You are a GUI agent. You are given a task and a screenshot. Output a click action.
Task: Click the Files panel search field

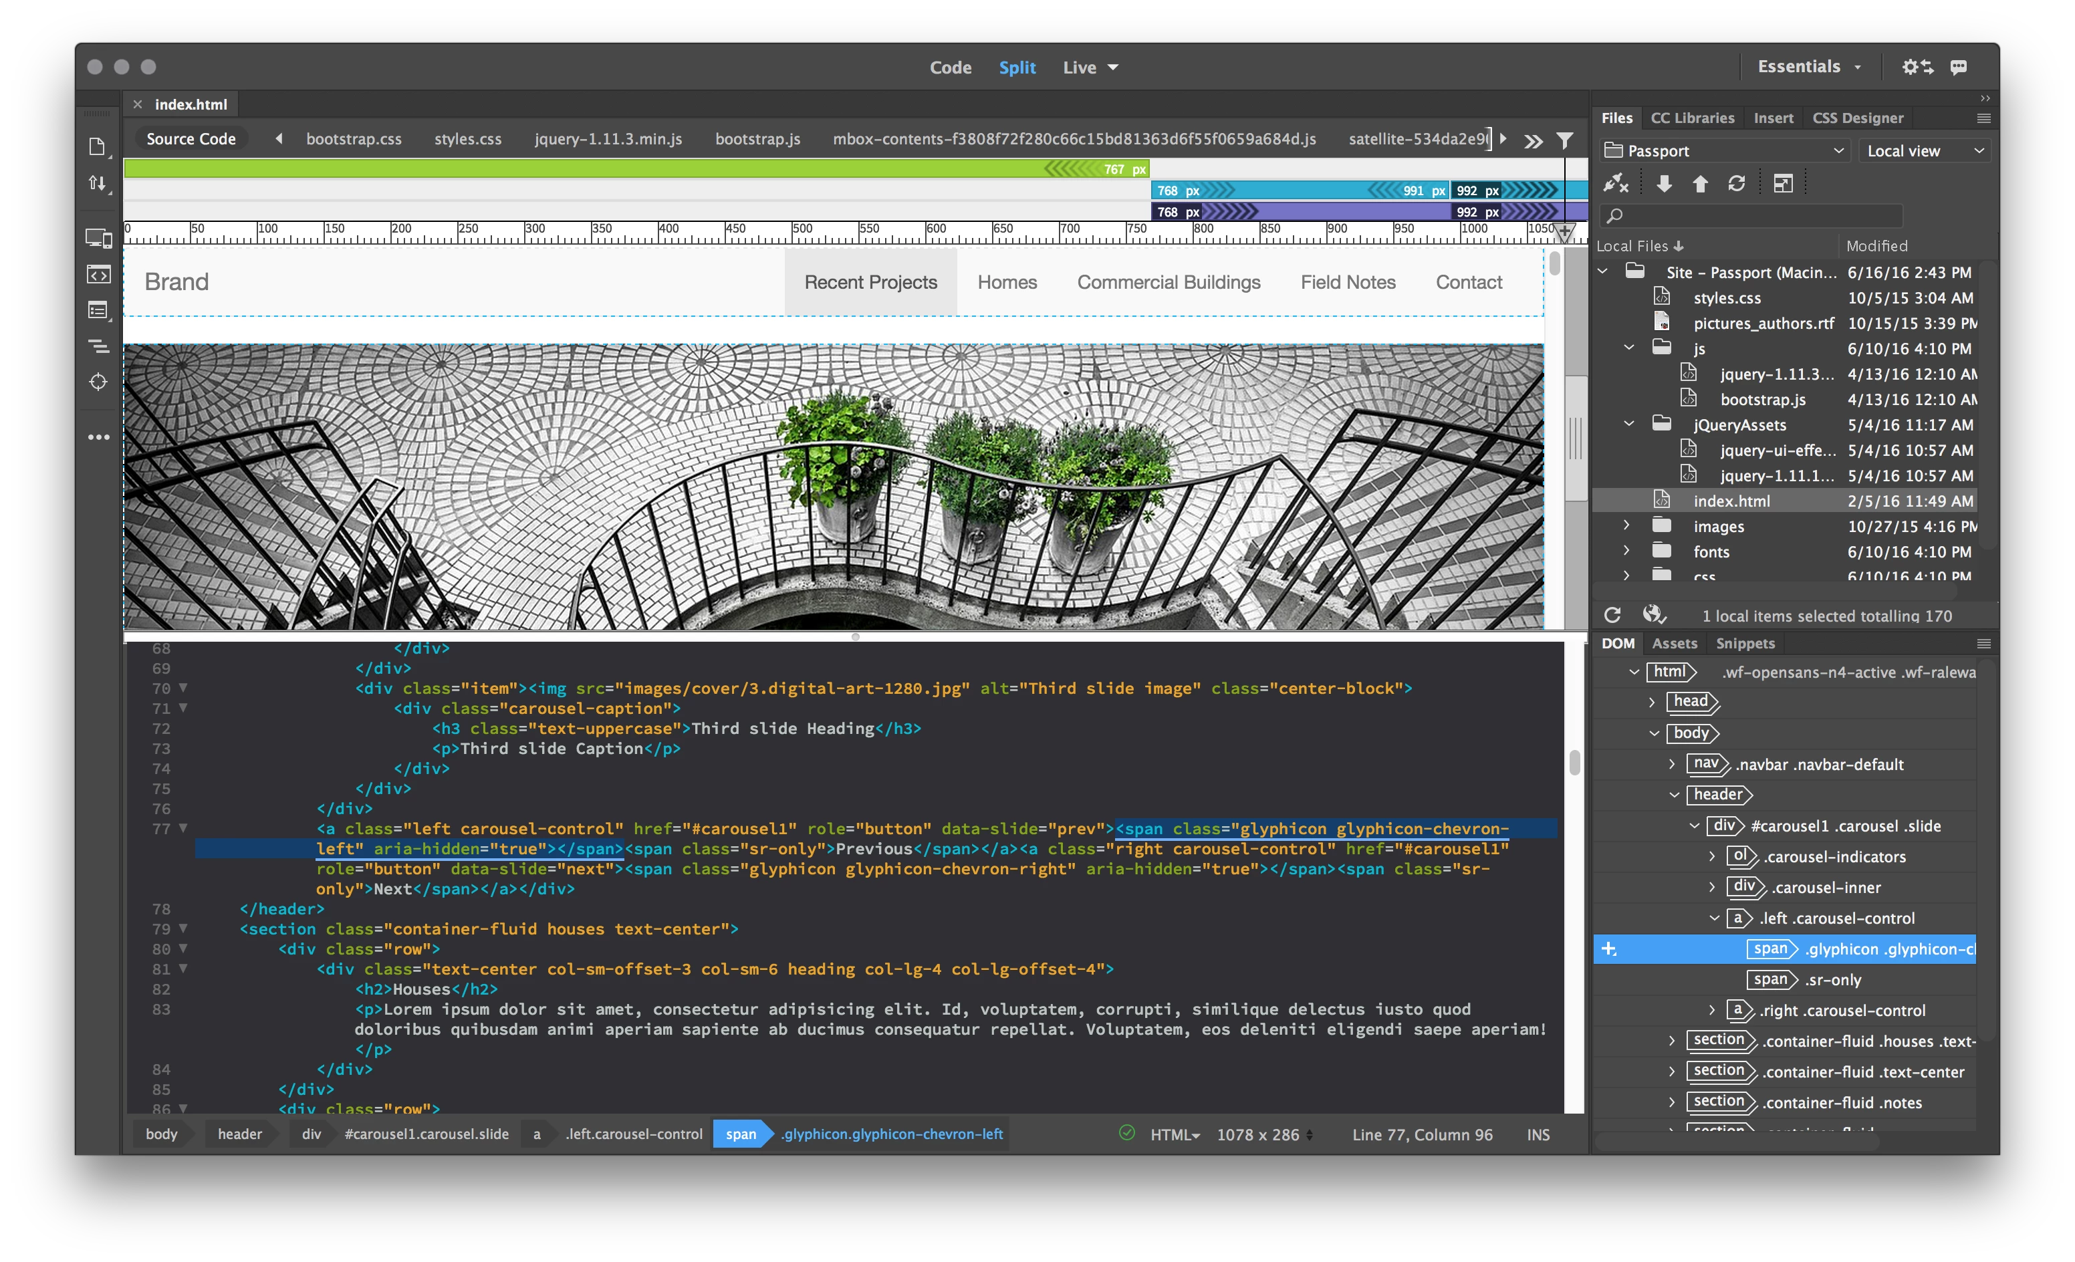pos(1751,215)
